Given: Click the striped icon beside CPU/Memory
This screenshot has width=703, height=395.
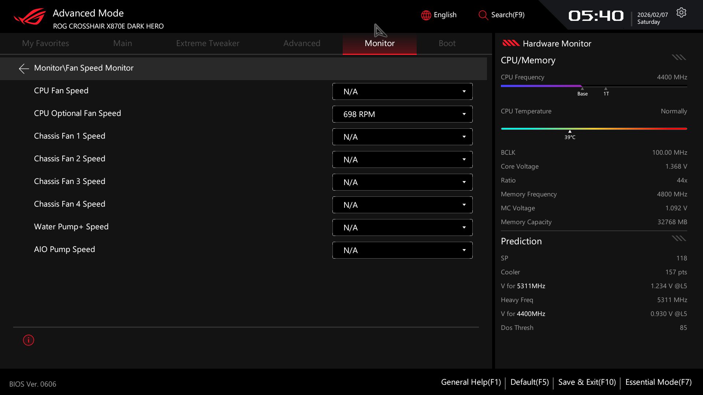Looking at the screenshot, I should (678, 57).
